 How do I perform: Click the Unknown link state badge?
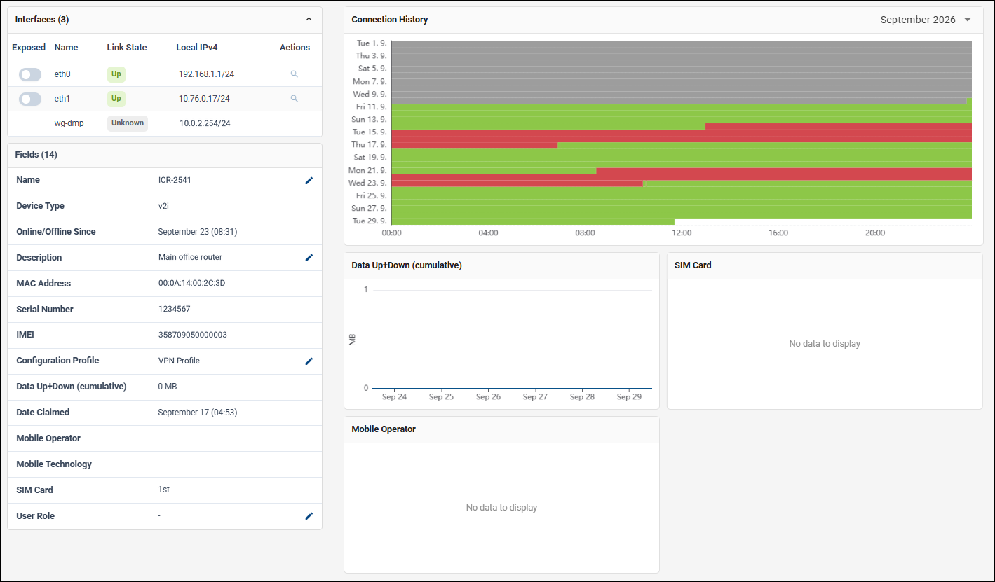click(x=128, y=123)
